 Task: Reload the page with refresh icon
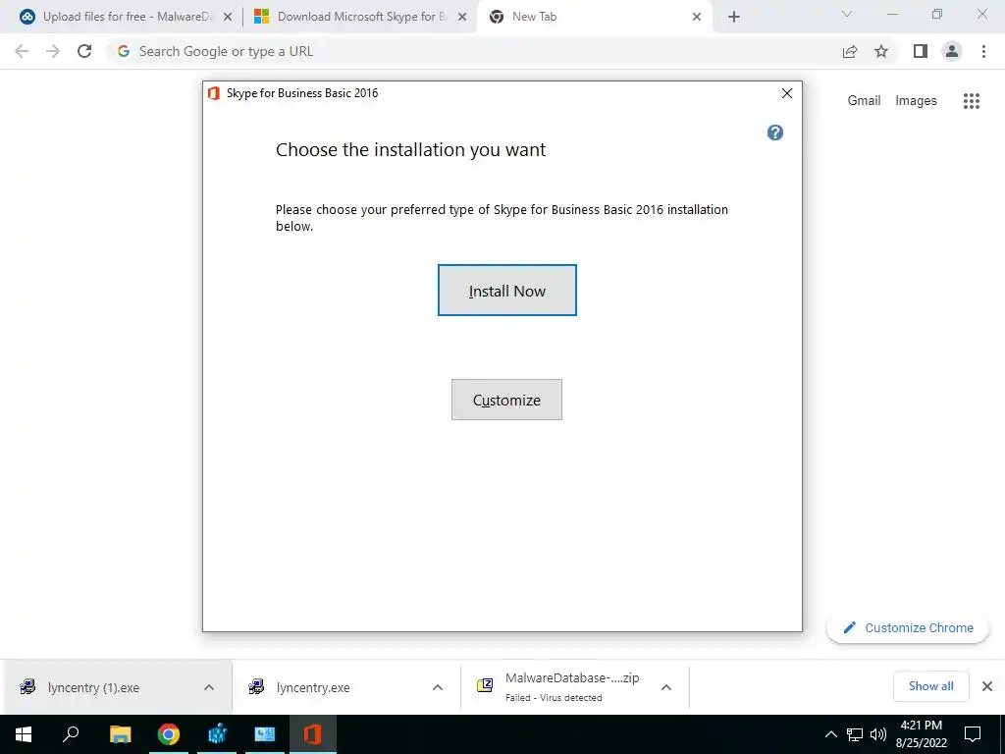click(84, 51)
